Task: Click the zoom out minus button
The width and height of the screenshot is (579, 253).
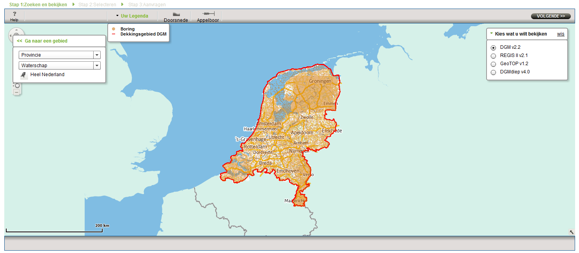Action: coord(16,92)
